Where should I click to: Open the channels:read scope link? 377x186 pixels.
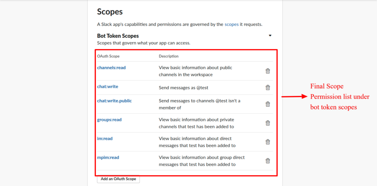111,68
